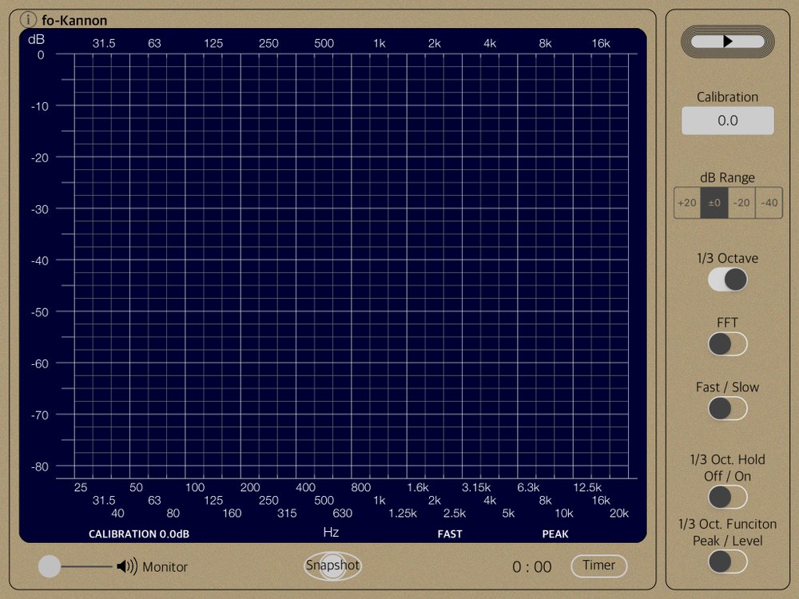Click the Monitor volume slider knob

[x=50, y=567]
